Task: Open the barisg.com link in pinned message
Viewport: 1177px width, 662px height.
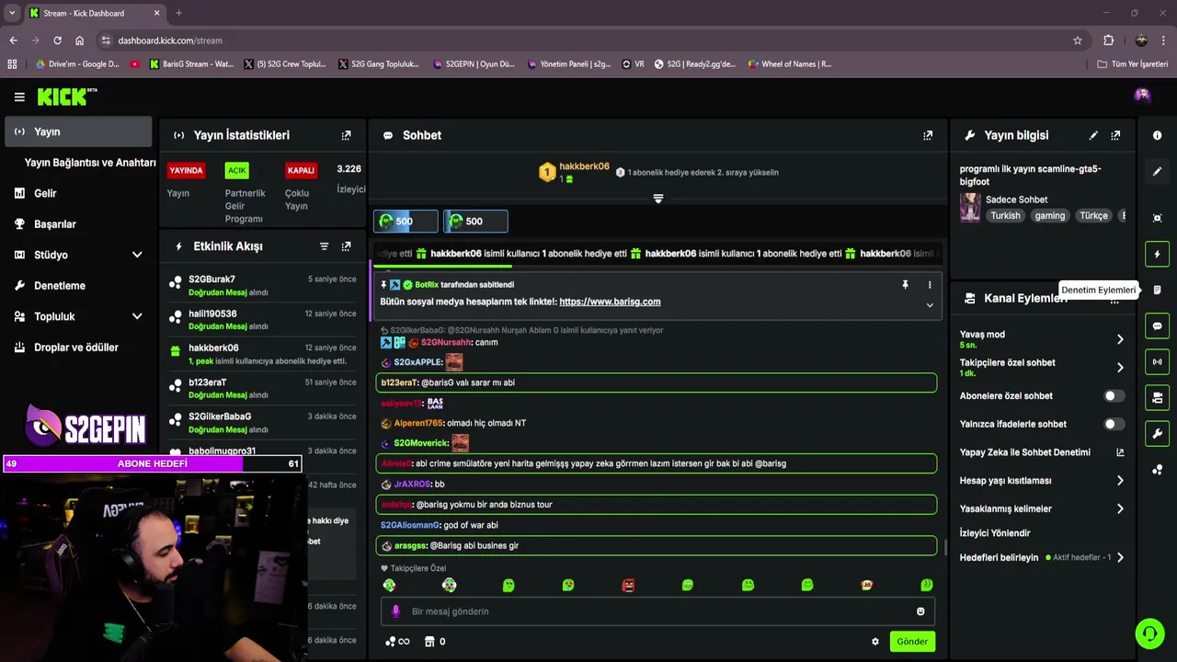Action: [x=610, y=302]
